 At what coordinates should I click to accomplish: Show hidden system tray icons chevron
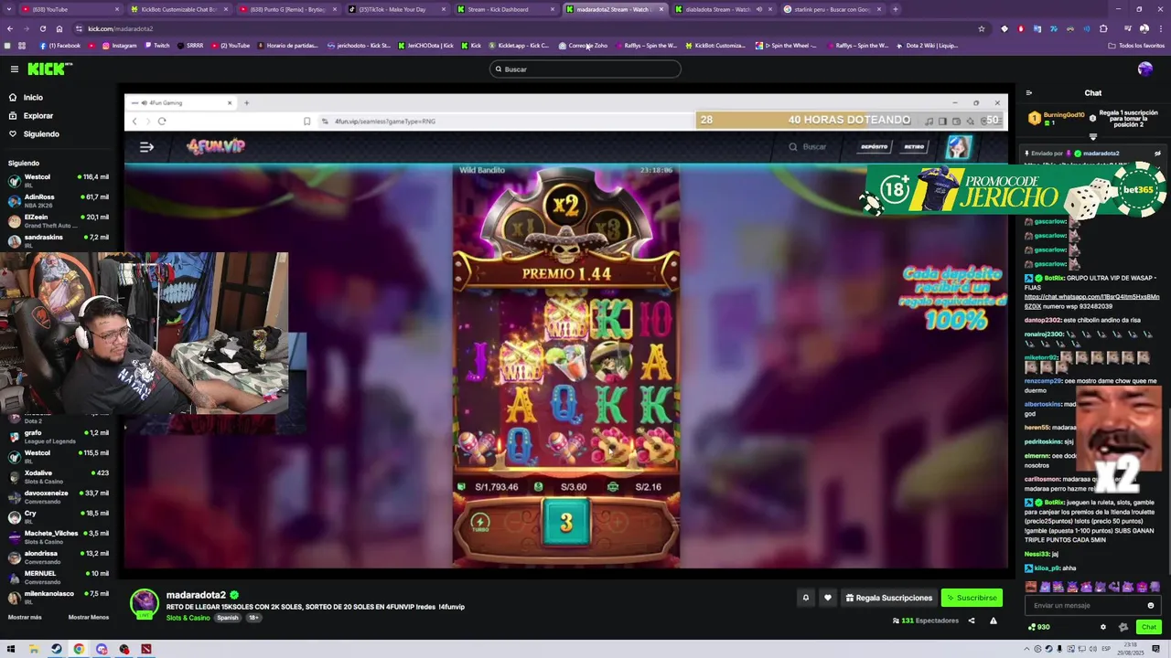1027,650
